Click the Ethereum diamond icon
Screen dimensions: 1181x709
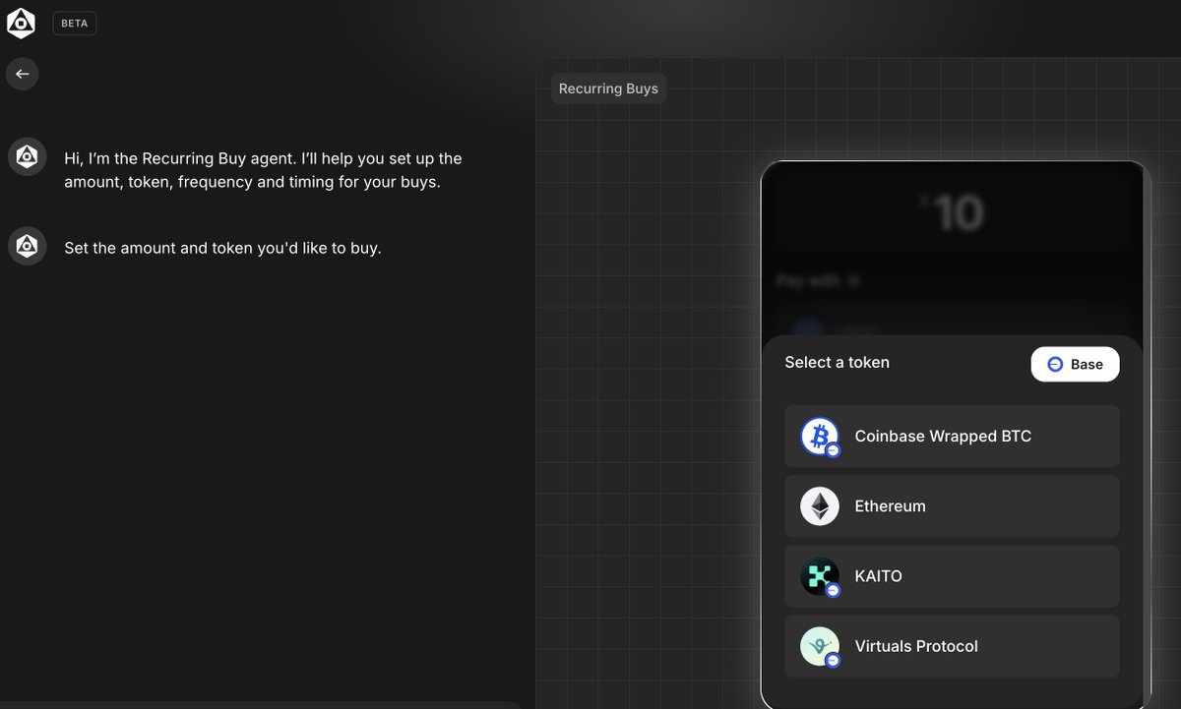coord(819,506)
